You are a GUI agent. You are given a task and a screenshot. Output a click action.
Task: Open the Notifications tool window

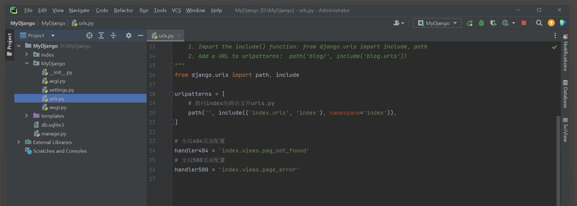(x=565, y=52)
